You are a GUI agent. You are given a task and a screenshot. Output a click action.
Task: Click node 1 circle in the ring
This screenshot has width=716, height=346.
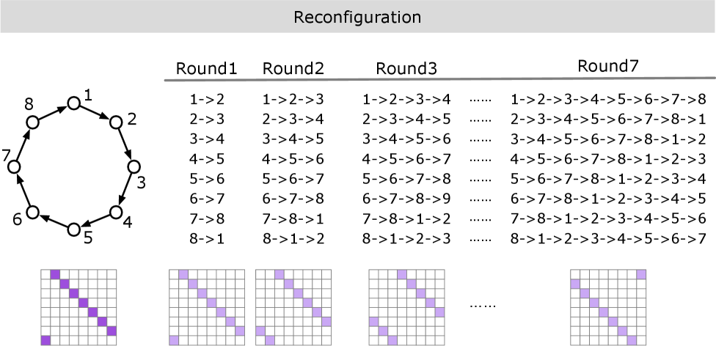coord(73,103)
